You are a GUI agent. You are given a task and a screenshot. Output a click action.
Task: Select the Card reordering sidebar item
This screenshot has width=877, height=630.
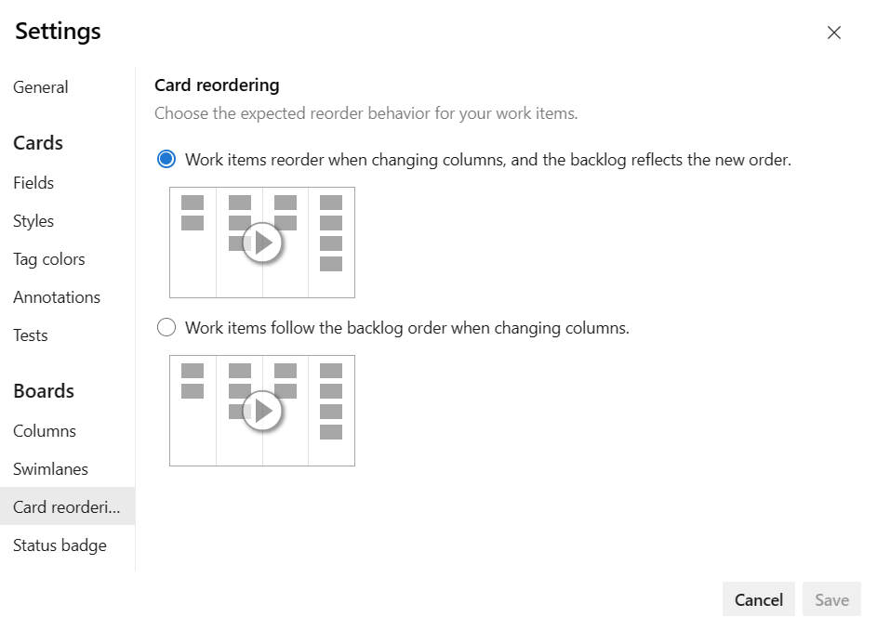[67, 507]
